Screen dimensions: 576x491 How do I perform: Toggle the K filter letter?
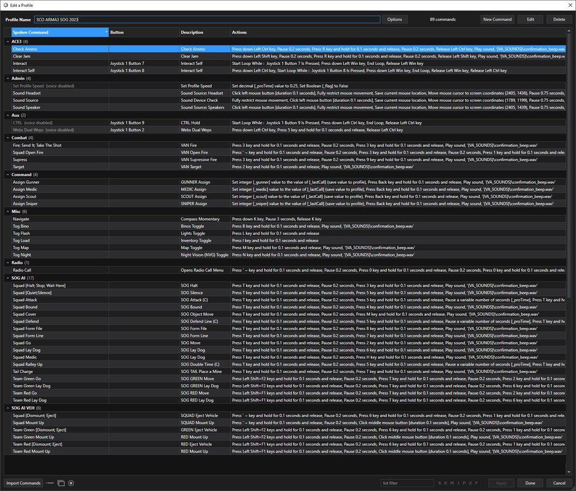[x=446, y=483]
